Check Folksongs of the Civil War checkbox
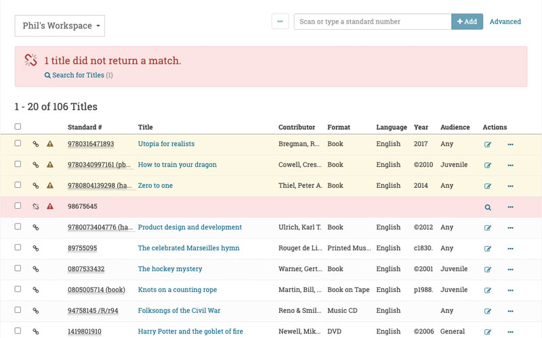This screenshot has height=338, width=542. click(x=18, y=310)
